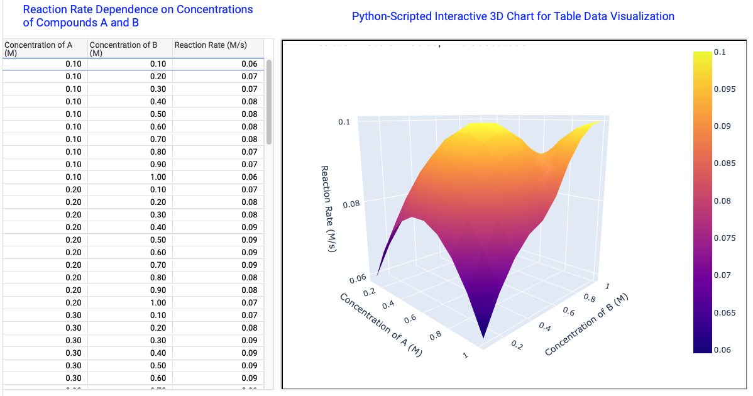The width and height of the screenshot is (753, 396).
Task: Click the 'Concentration of A (M)' column header
Action: tap(38, 48)
